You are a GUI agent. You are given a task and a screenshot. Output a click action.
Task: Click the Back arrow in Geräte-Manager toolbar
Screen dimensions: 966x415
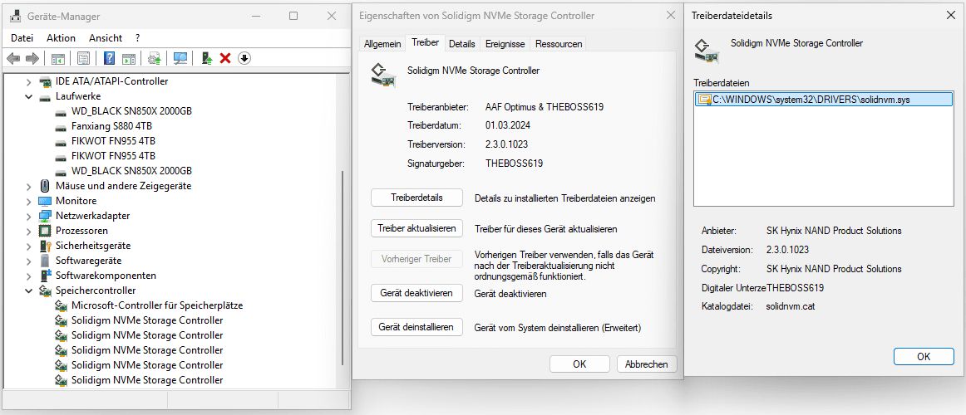(x=13, y=58)
